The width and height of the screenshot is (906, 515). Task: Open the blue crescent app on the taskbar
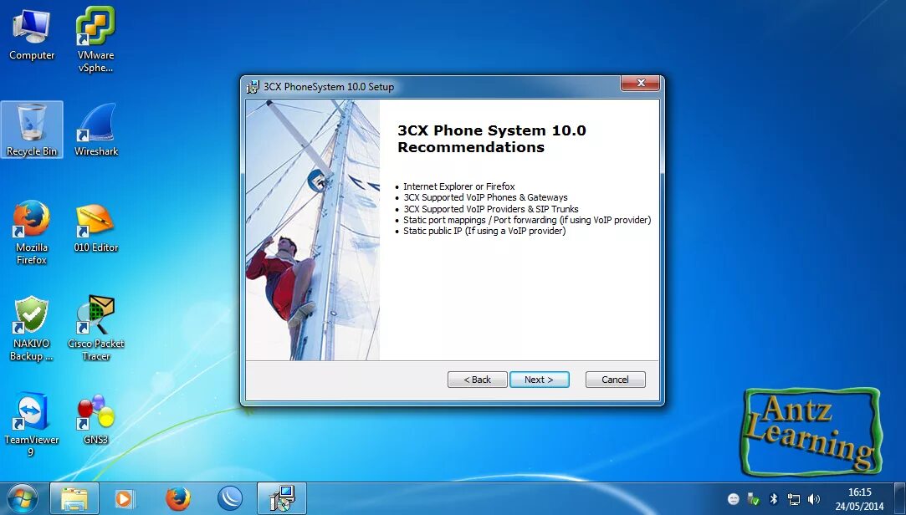230,498
